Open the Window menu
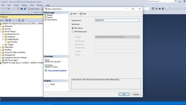186x105 pixels. coord(40,5)
